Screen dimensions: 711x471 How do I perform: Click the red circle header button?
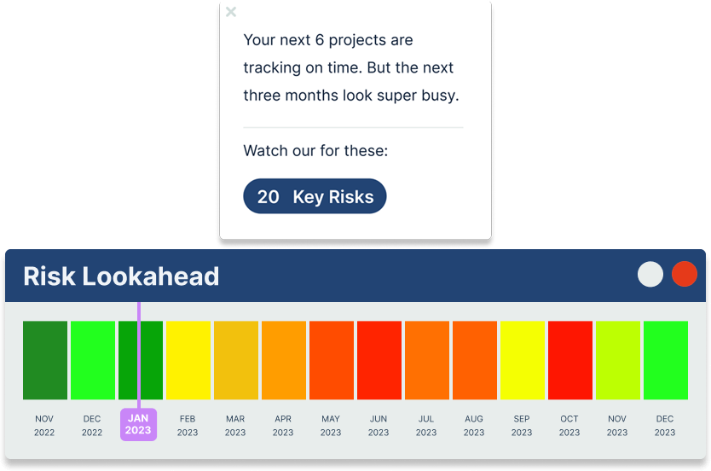(685, 275)
